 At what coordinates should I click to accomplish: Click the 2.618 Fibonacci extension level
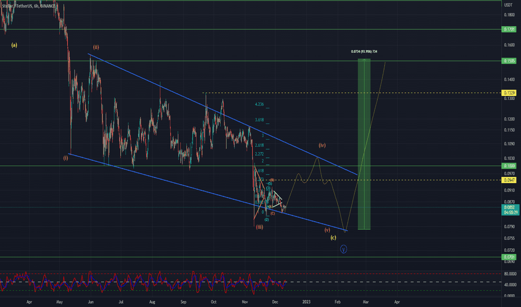click(259, 145)
